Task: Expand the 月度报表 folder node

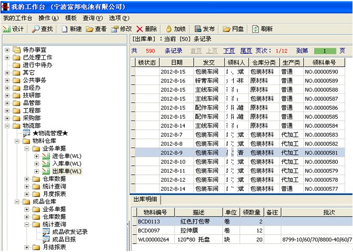Action: click(x=27, y=194)
